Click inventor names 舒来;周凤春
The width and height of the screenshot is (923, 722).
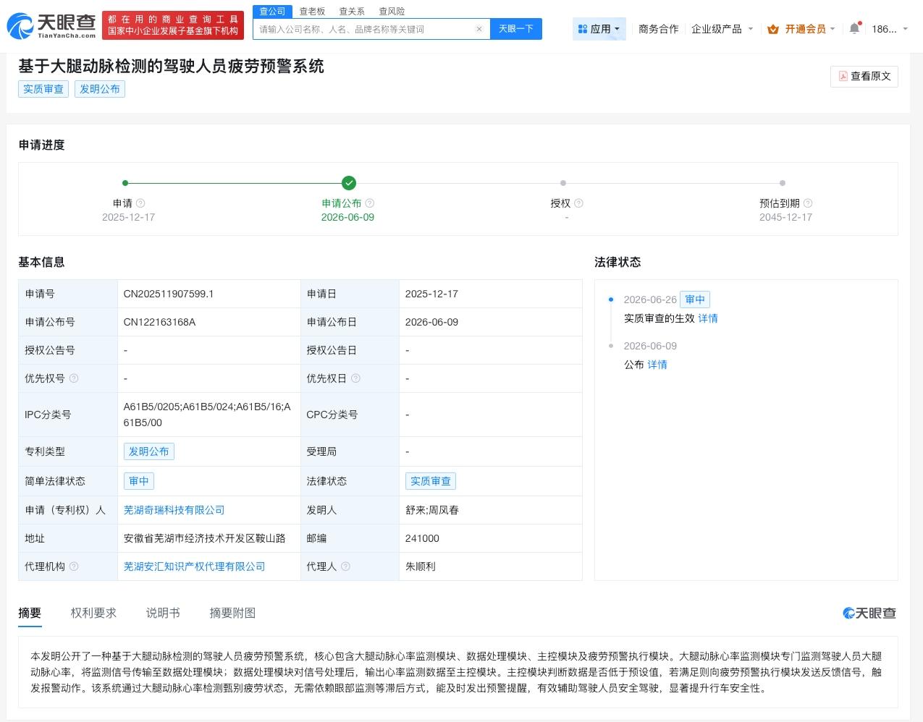coord(432,510)
